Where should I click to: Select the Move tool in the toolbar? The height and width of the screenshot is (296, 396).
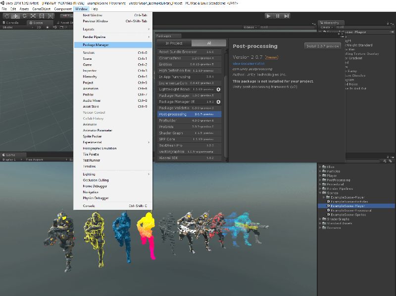pyautogui.click(x=16, y=16)
